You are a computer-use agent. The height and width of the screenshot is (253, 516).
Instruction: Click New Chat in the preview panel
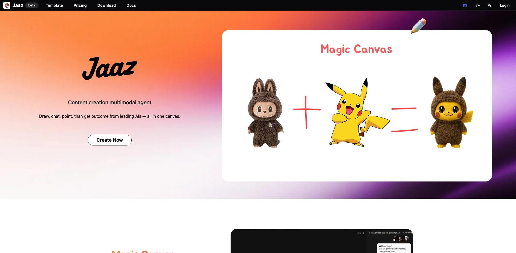407,233
